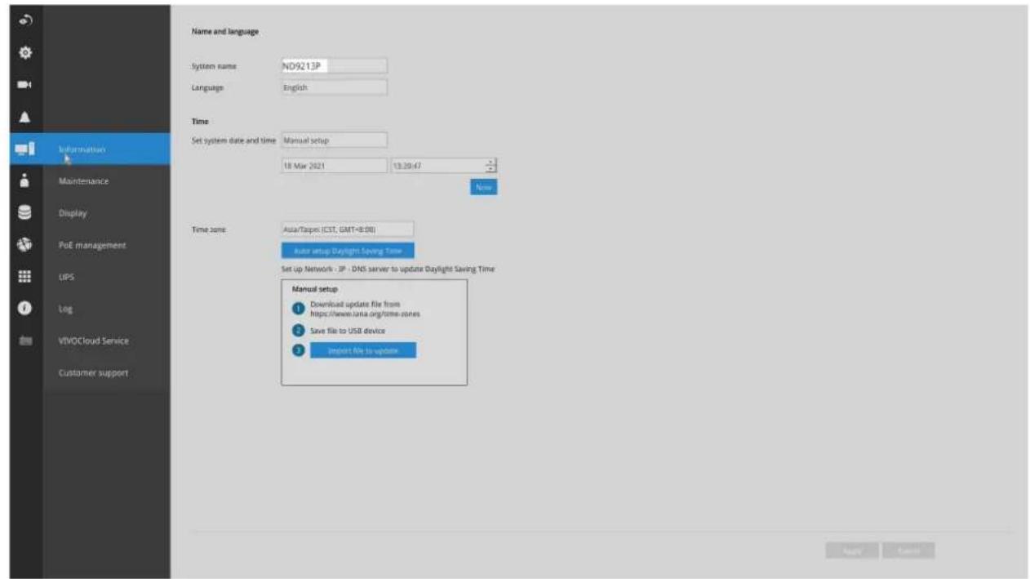1030x579 pixels.
Task: Open the Log menu item
Action: 106,310
